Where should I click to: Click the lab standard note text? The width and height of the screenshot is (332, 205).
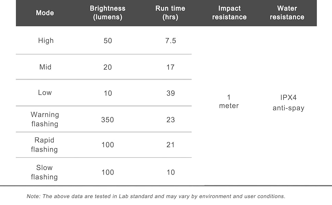pos(156,196)
